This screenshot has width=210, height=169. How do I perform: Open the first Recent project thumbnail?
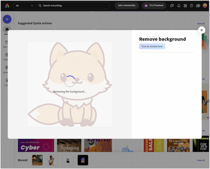tap(37, 160)
